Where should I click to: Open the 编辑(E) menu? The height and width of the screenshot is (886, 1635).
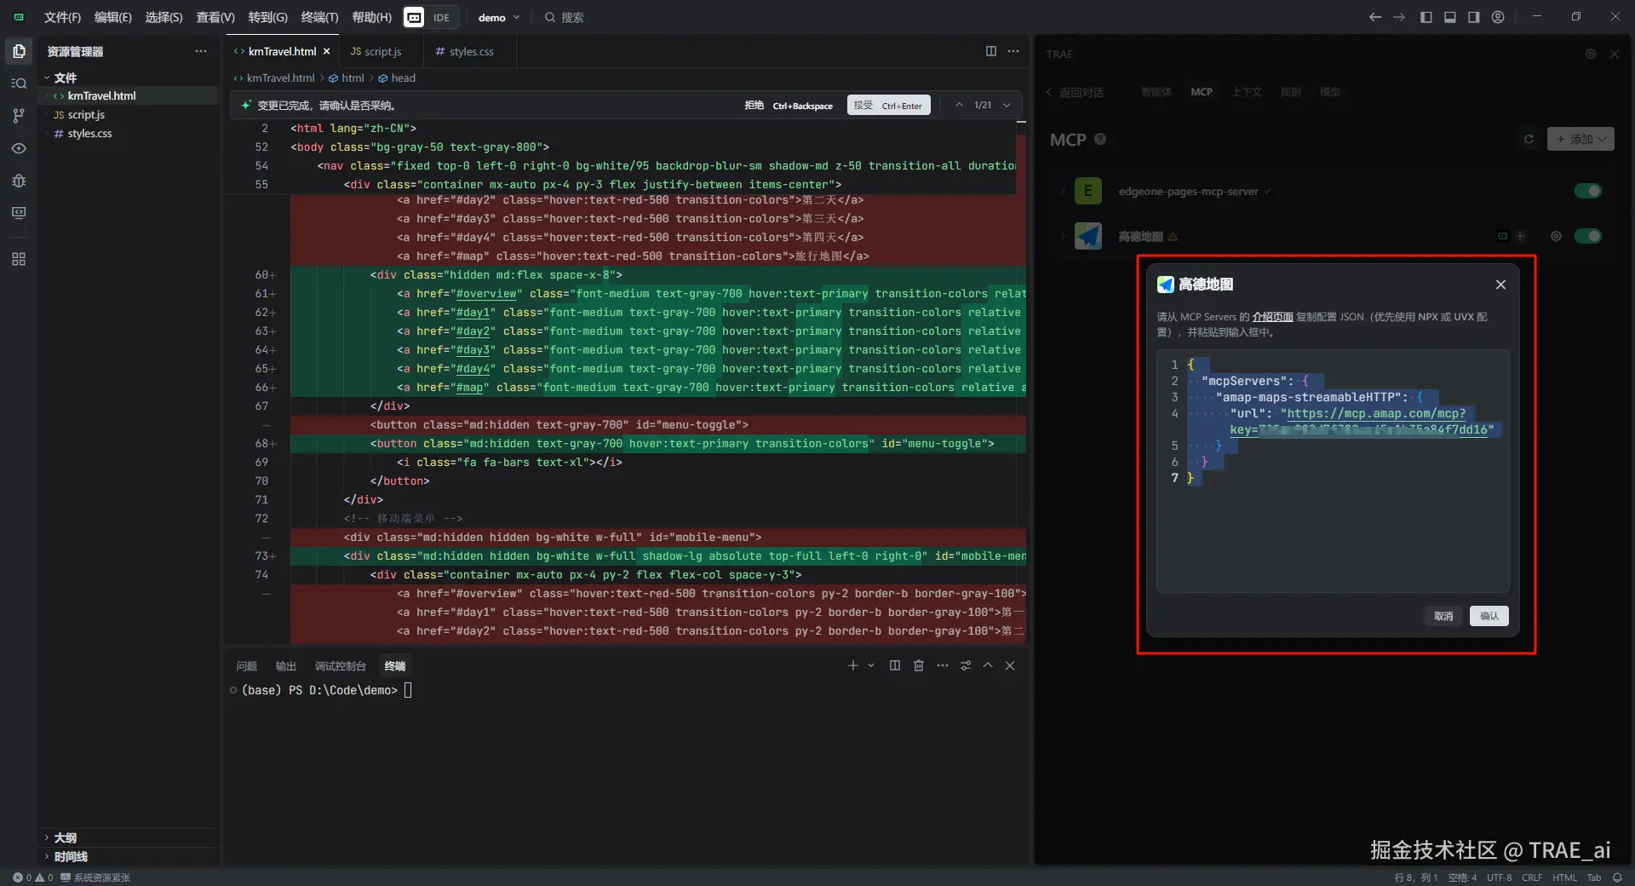[x=112, y=17]
